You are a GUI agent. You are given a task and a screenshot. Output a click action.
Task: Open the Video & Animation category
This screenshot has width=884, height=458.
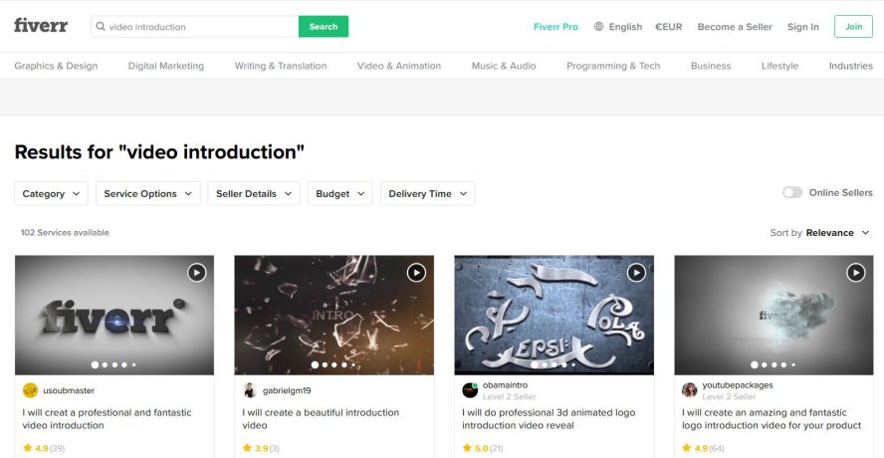[x=399, y=66]
